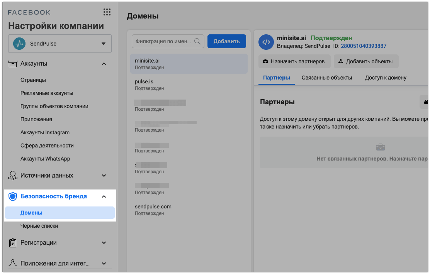Click the Безопасность бренда shield icon
430x274 pixels.
(x=13, y=196)
